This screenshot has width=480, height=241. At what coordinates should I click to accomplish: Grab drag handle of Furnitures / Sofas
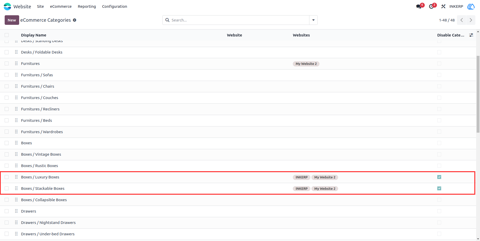click(x=16, y=75)
